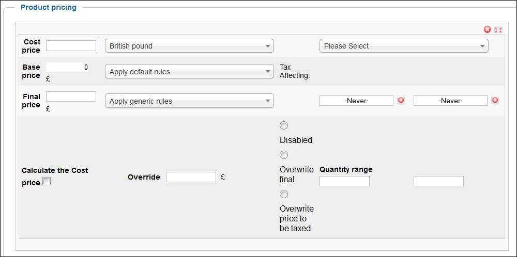Clear the first -Never- date with red icon
The image size is (517, 257).
[401, 100]
